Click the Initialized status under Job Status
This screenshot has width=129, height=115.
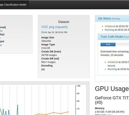(110, 26)
